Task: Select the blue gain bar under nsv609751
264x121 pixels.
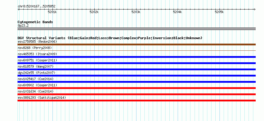Action: pyautogui.click(x=136, y=63)
